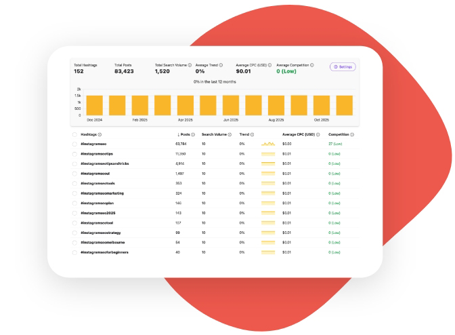Click info icon next to Average Trend
Image resolution: width=455 pixels, height=335 pixels.
pos(221,65)
